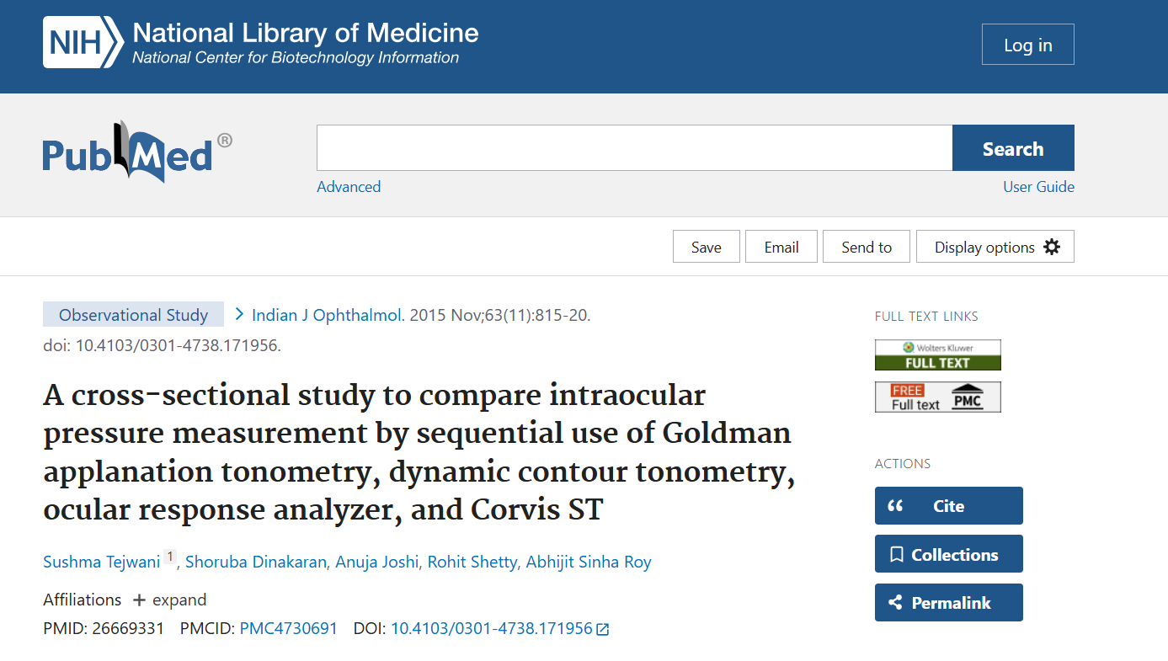
Task: Click the Log in button
Action: pyautogui.click(x=1027, y=44)
